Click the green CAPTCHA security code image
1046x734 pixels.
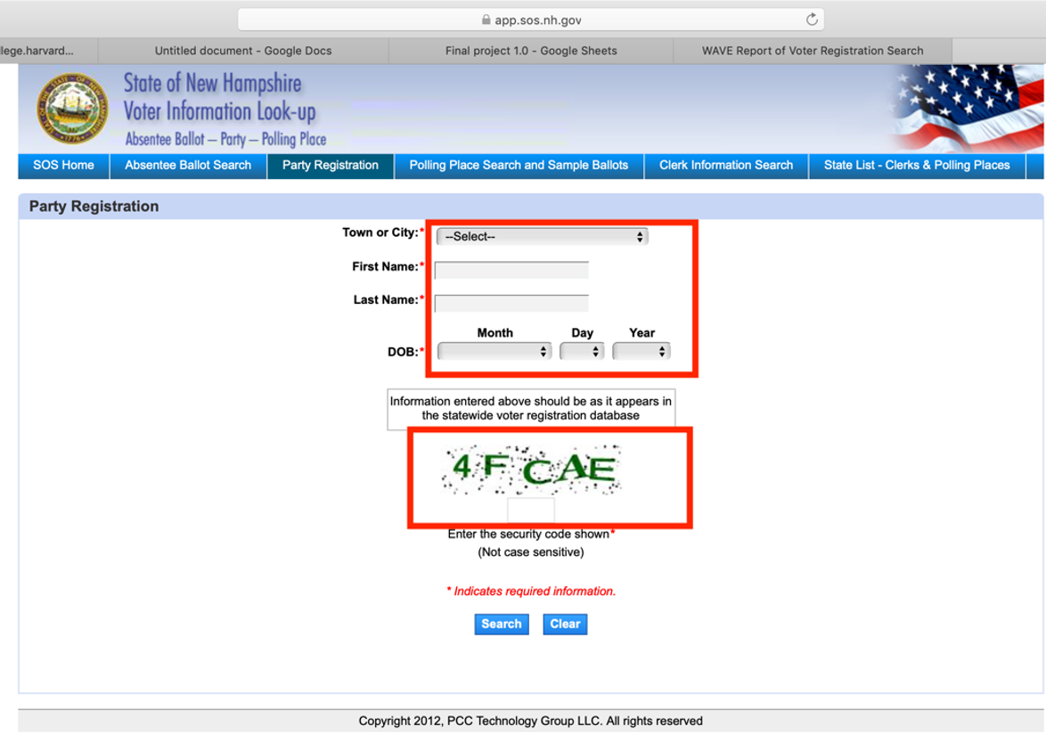point(531,469)
